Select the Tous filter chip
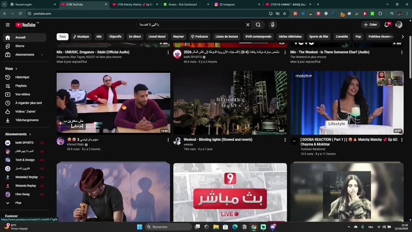Image resolution: width=412 pixels, height=232 pixels. pos(62,37)
